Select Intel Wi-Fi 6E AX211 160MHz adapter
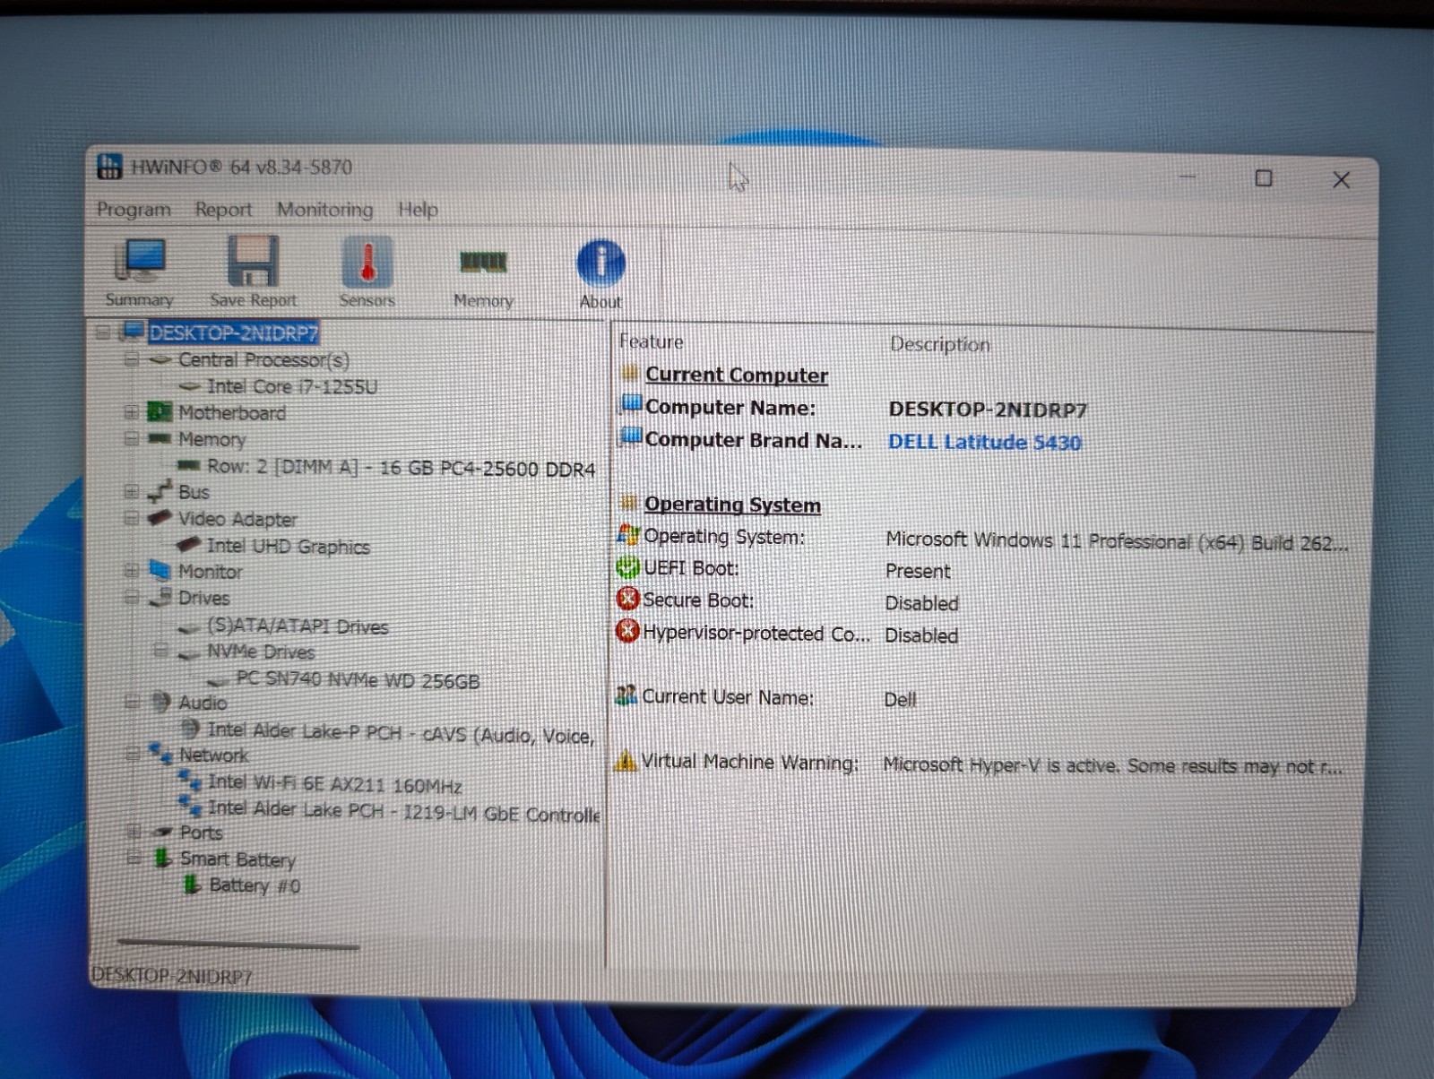 click(335, 784)
